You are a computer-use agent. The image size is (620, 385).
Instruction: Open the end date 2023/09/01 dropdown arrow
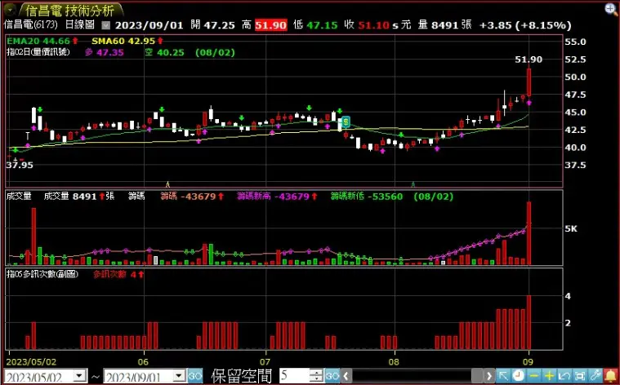(180, 375)
